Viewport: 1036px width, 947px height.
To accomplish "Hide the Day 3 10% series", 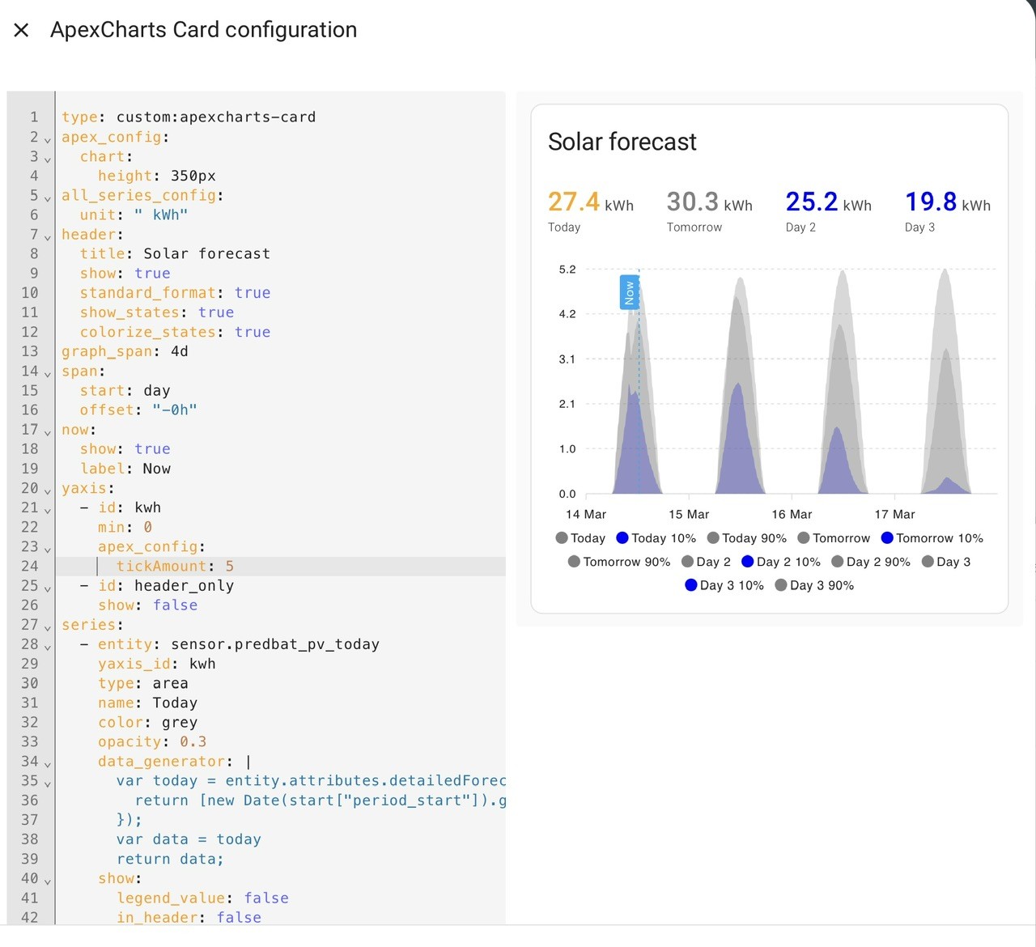I will pyautogui.click(x=724, y=585).
